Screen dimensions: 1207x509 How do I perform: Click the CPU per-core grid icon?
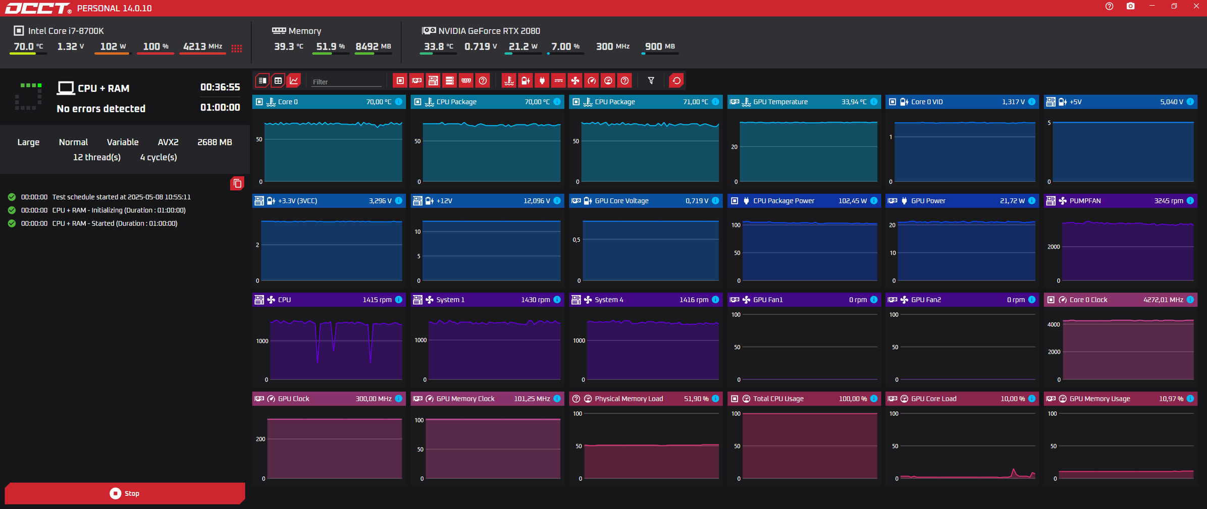[237, 48]
